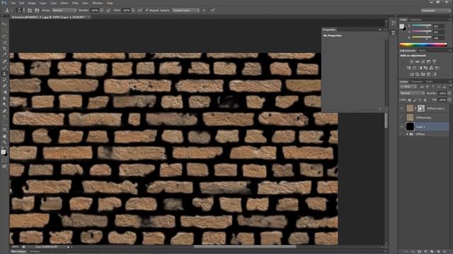Switch to the Channels tab
This screenshot has height=254, width=453.
point(417,82)
